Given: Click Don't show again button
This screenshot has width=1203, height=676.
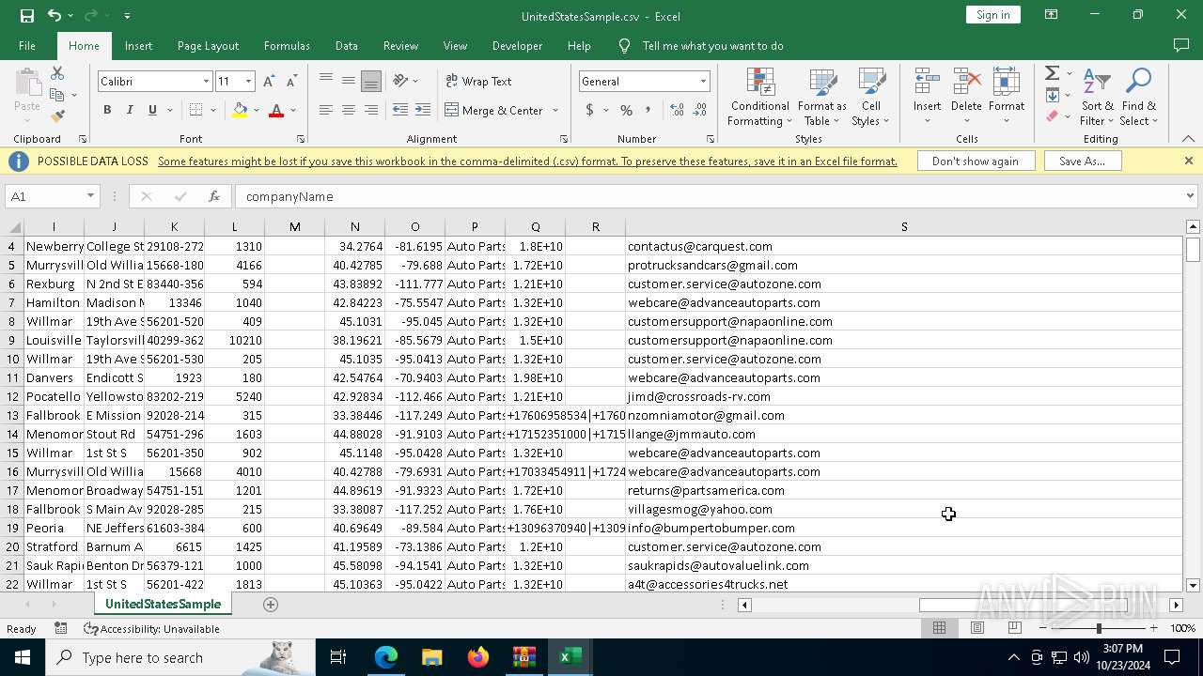Looking at the screenshot, I should (x=975, y=161).
